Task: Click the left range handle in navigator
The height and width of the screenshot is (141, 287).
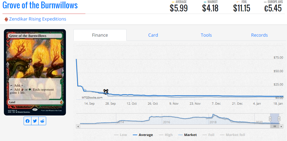Action: pos(270,119)
